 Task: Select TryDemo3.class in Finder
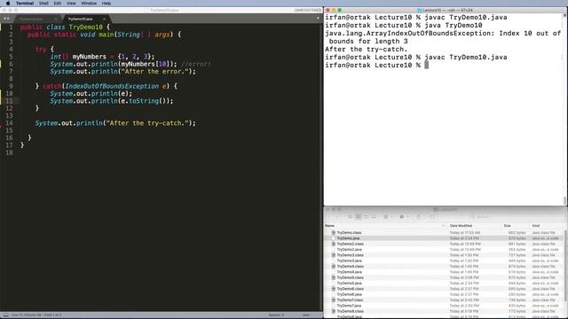(x=444, y=255)
